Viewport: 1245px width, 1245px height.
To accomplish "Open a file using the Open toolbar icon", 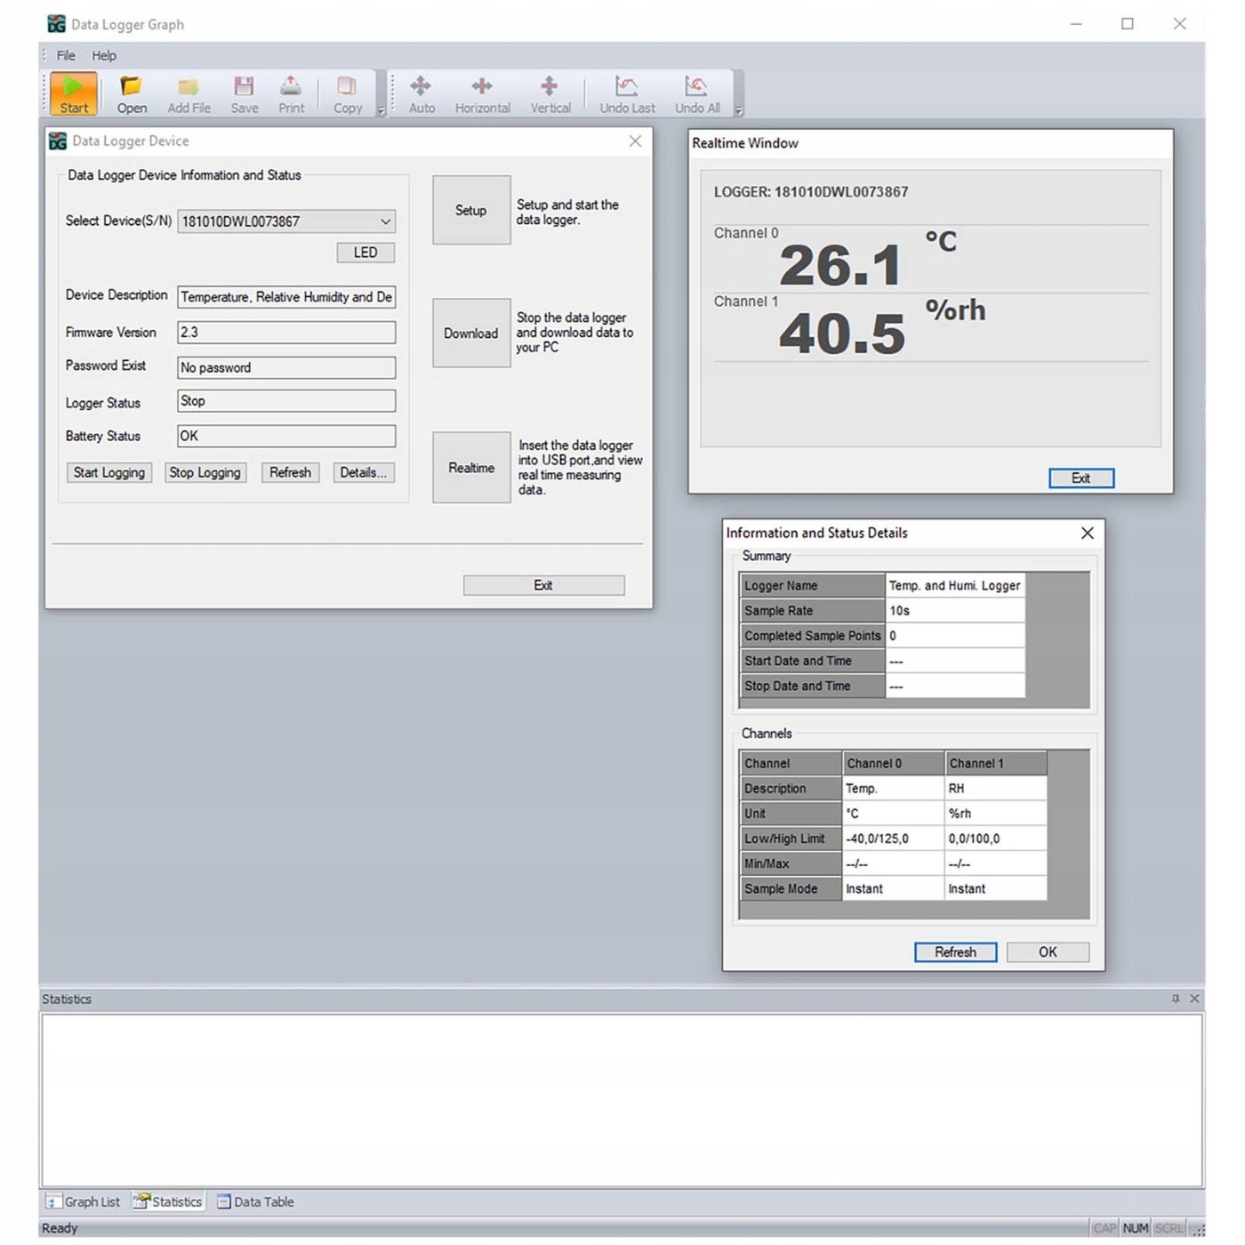I will point(131,92).
